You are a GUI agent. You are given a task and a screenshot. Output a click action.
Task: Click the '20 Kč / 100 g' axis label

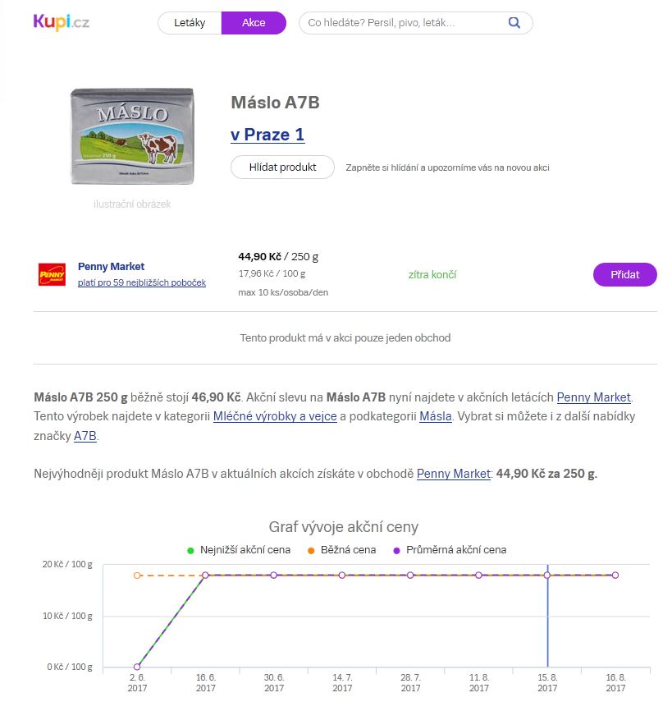67,565
